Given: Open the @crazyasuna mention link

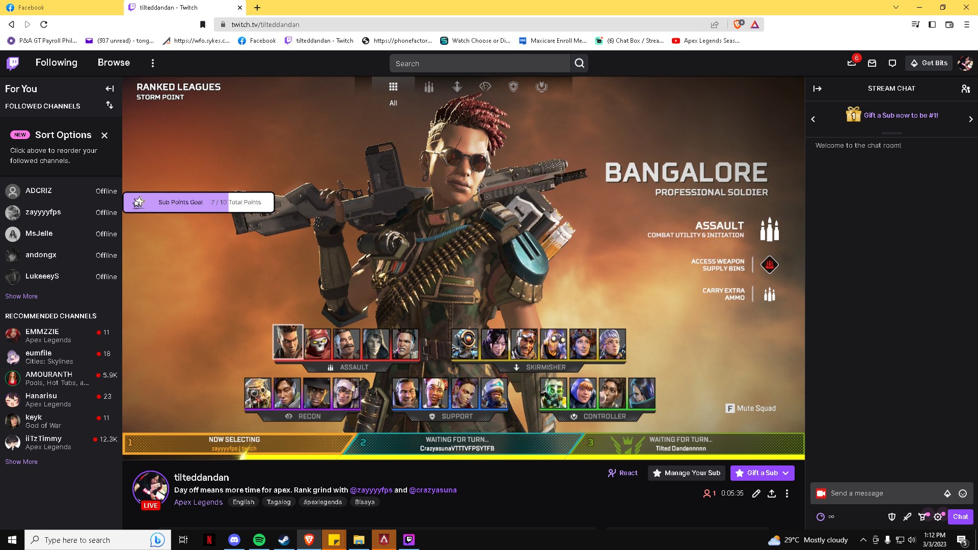Looking at the screenshot, I should [x=433, y=490].
